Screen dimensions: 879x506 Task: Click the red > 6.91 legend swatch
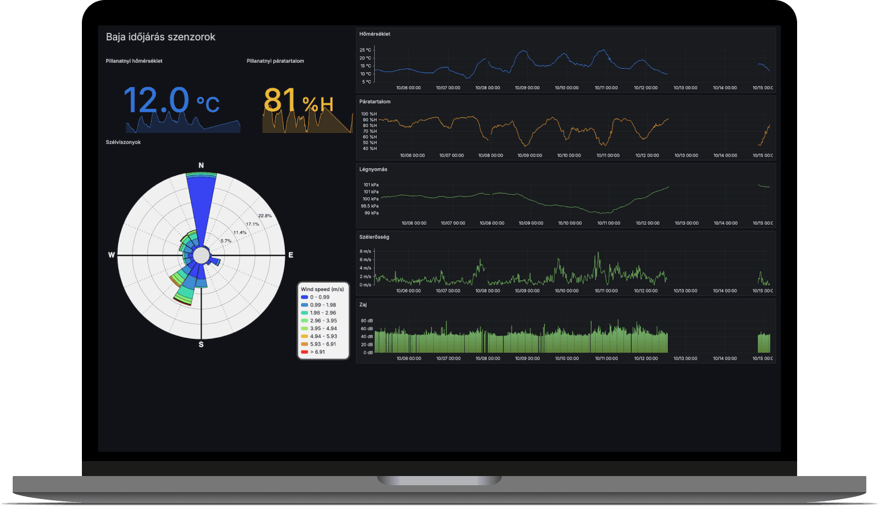pos(305,352)
